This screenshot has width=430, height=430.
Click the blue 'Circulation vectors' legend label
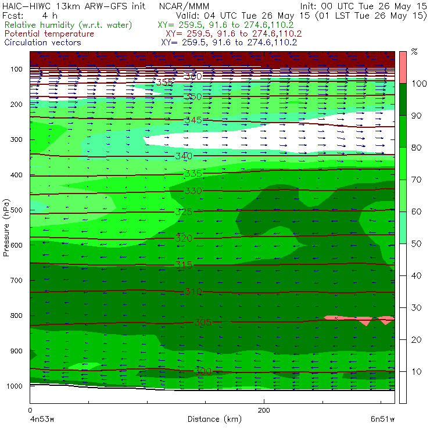click(43, 42)
